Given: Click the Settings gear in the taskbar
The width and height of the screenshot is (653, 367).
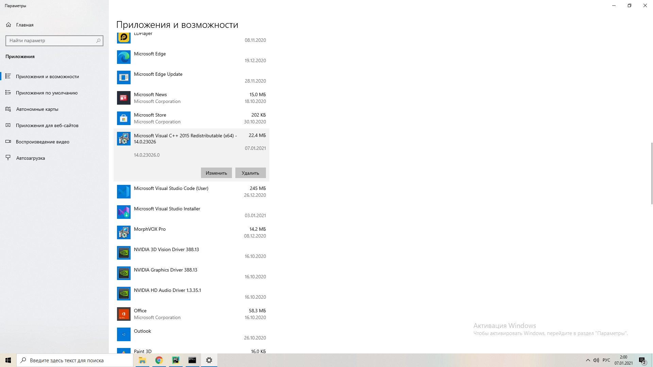Looking at the screenshot, I should 209,360.
